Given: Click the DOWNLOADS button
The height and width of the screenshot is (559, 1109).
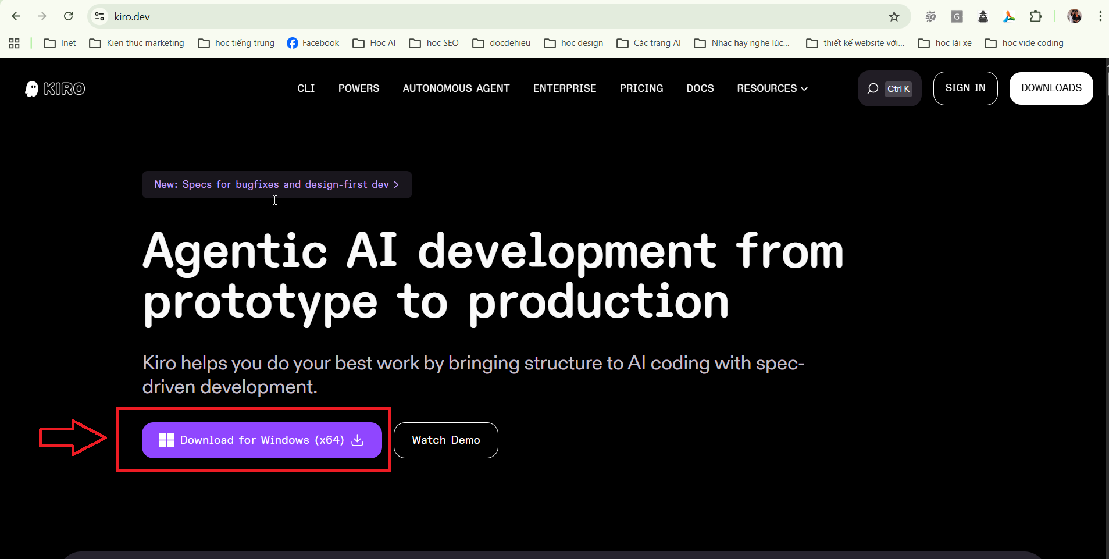Looking at the screenshot, I should tap(1051, 88).
